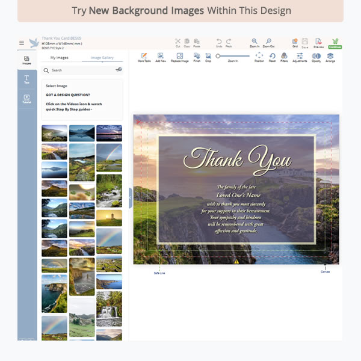Open the Filters tool
The image size is (361, 361).
click(284, 57)
